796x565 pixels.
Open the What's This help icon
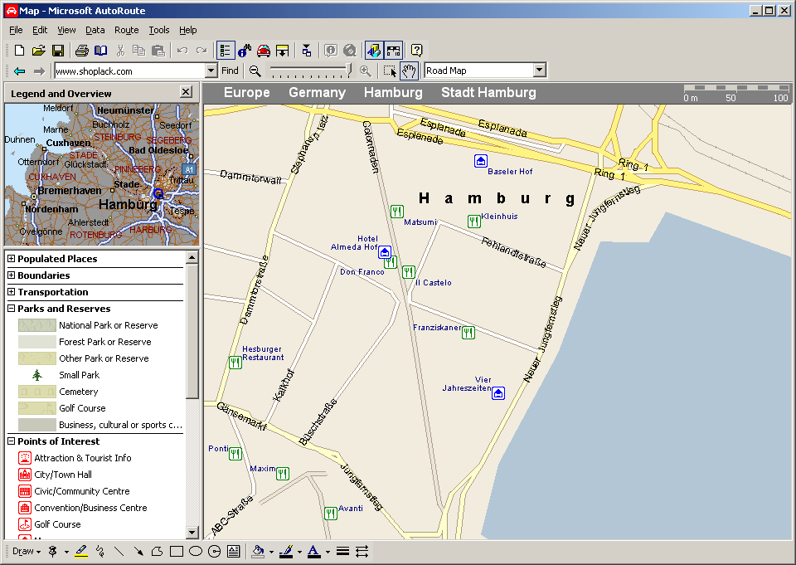click(417, 51)
